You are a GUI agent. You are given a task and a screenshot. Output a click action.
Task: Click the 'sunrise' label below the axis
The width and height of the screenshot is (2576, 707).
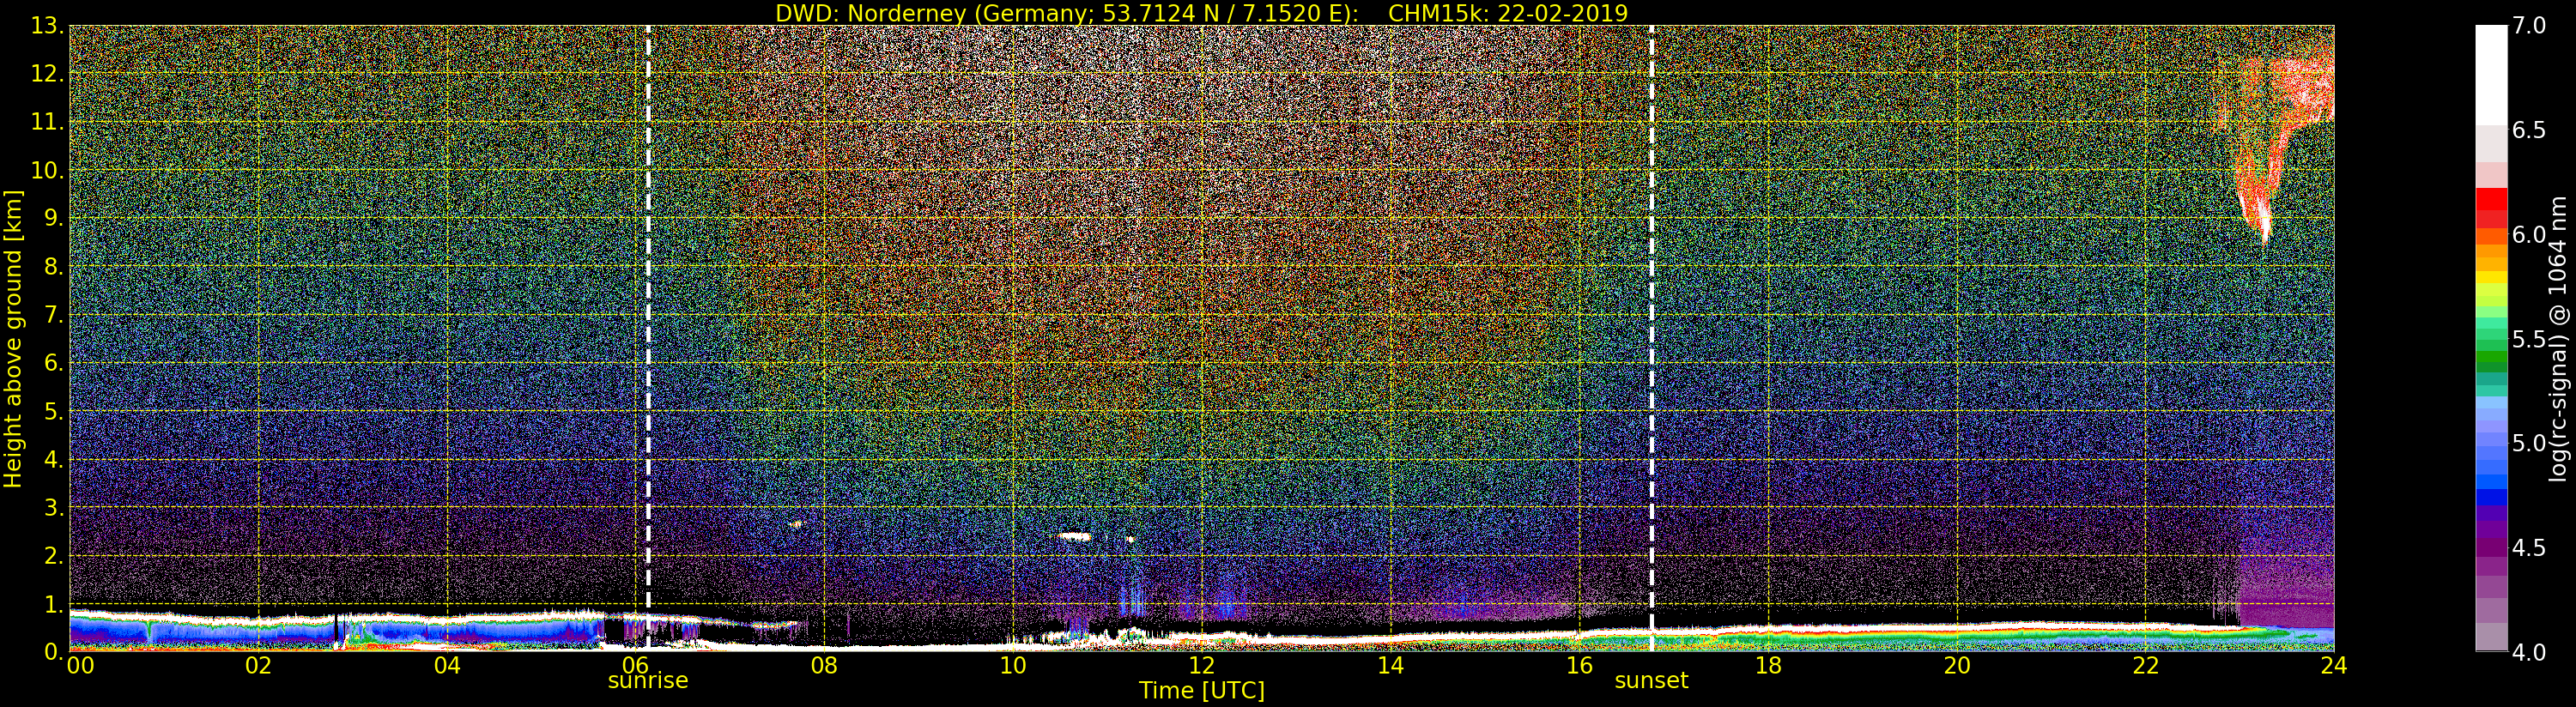[x=648, y=680]
